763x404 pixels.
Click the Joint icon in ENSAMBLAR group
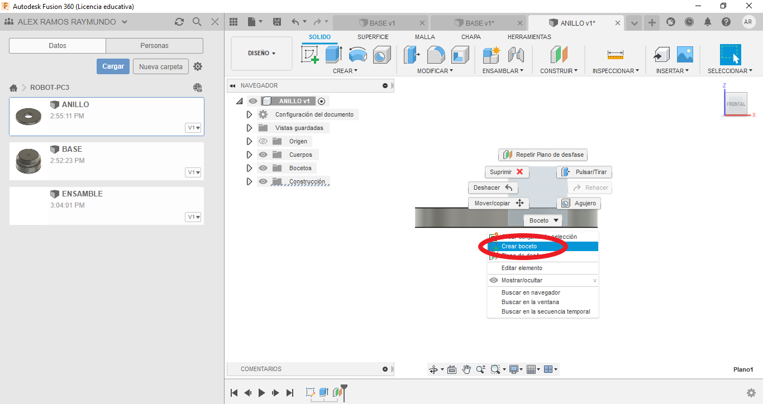pyautogui.click(x=516, y=55)
